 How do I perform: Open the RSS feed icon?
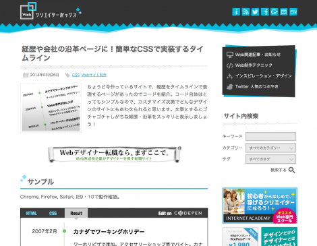pos(246,11)
